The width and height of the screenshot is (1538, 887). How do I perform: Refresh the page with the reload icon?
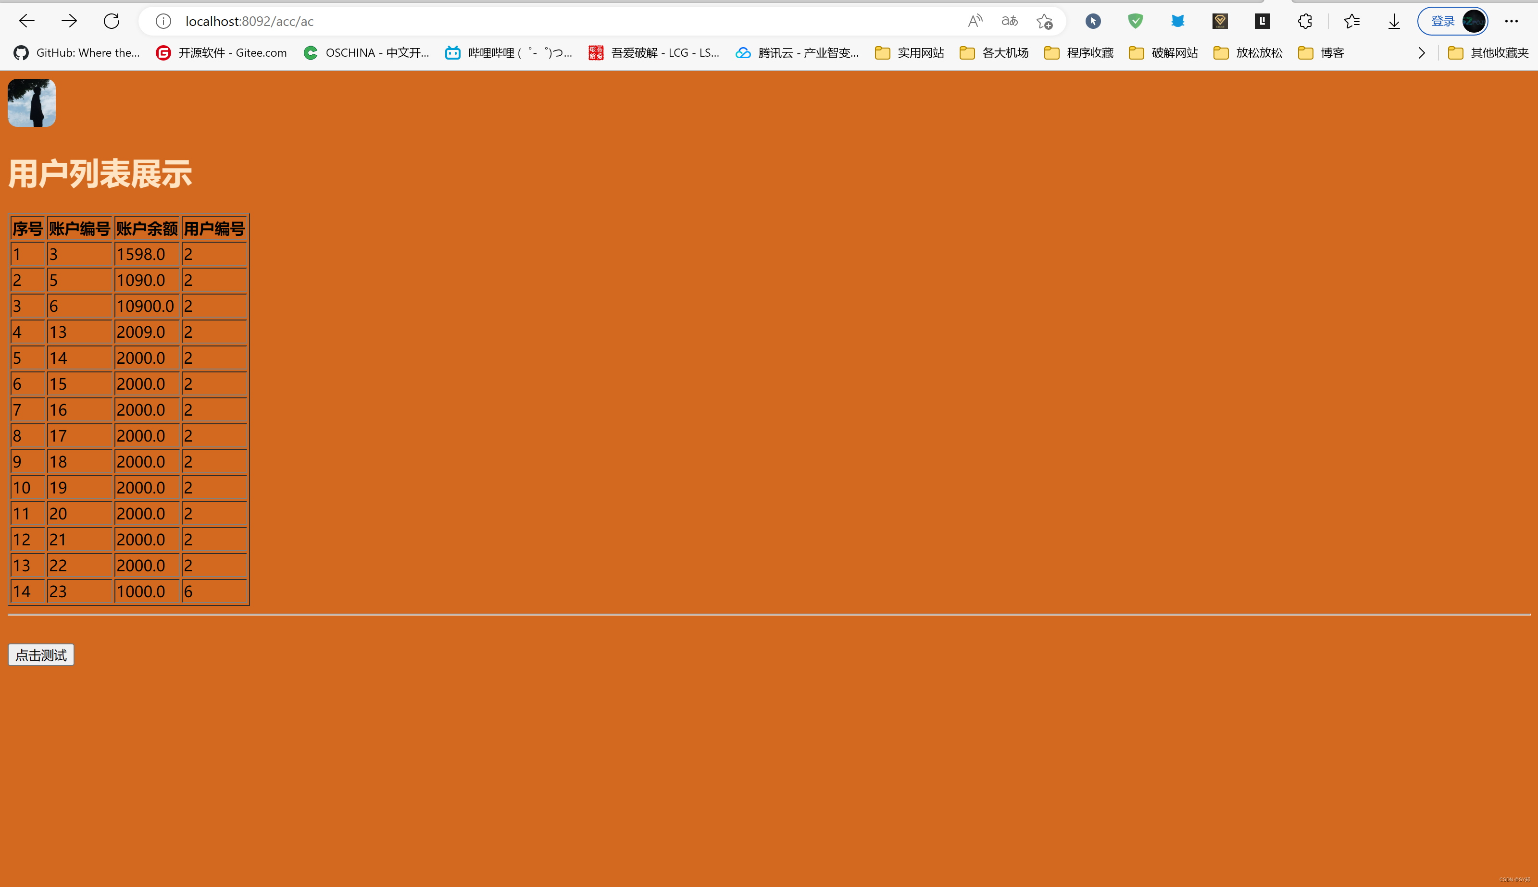coord(112,21)
